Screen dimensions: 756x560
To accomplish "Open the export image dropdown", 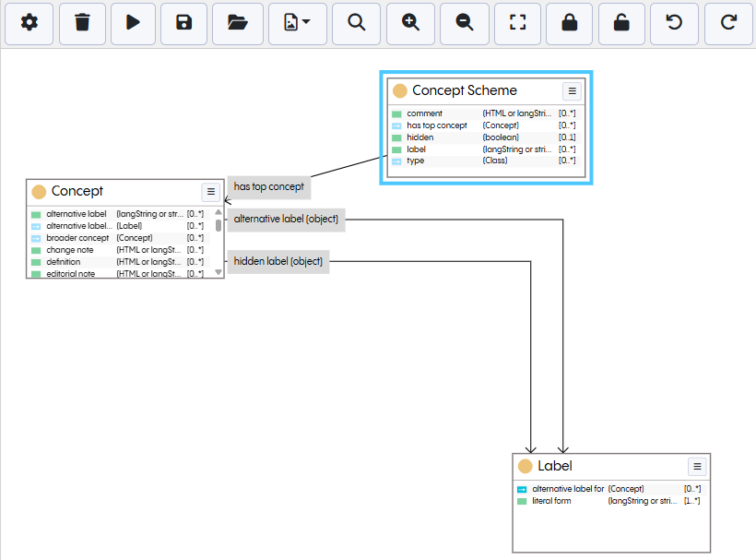I will point(298,23).
